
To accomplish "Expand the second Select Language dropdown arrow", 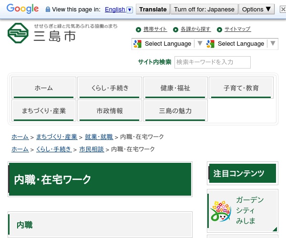I will (x=273, y=44).
